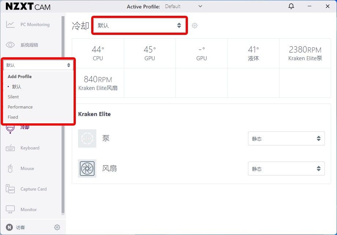Viewport: 337px width, 235px height.
Task: Open settings gear beside 访客
Action: [57, 227]
